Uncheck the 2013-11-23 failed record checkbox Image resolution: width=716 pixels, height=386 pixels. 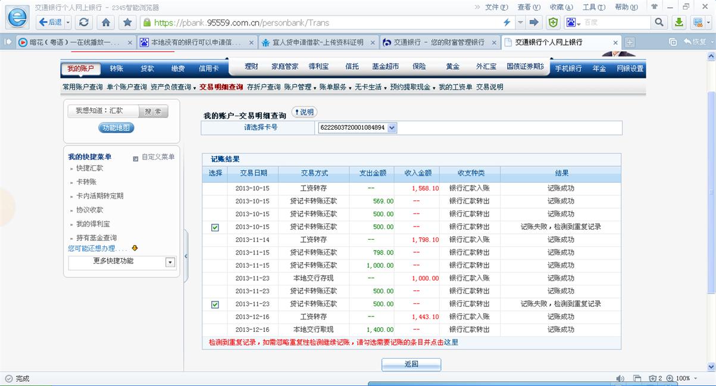[x=215, y=305]
